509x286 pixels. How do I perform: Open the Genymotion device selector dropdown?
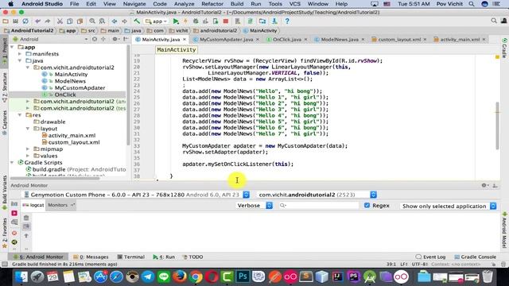[247, 195]
